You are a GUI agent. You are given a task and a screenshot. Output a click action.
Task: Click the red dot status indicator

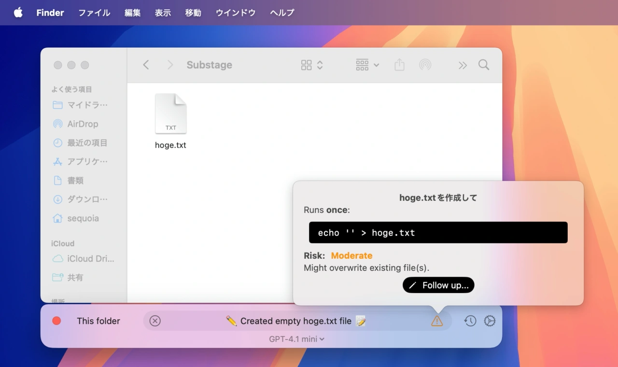(x=56, y=321)
